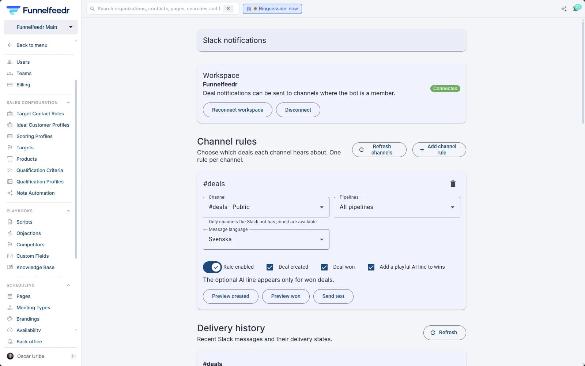This screenshot has width=585, height=366.
Task: Click the Funnelfeedr logo
Action: (x=38, y=10)
